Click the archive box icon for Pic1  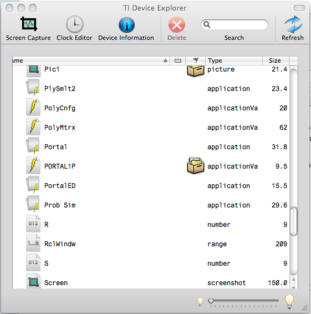pyautogui.click(x=196, y=70)
